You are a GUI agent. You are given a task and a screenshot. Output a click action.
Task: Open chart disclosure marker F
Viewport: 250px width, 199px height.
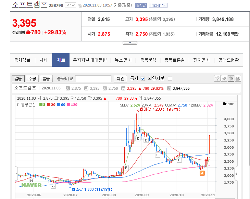point(126,167)
